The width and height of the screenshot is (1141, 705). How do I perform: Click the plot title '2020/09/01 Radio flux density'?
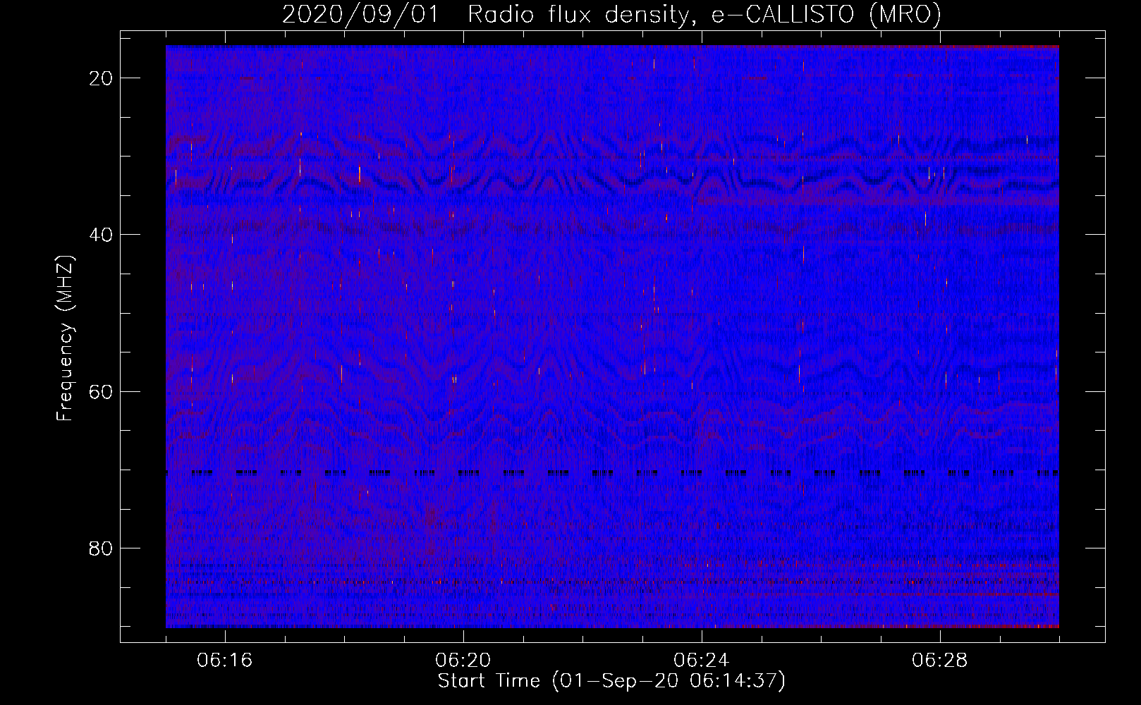(612, 14)
